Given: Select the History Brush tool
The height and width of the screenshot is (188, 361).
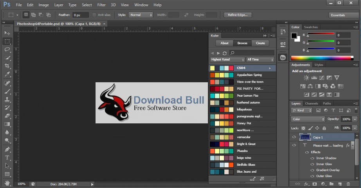Looking at the screenshot, I should [x=7, y=108].
